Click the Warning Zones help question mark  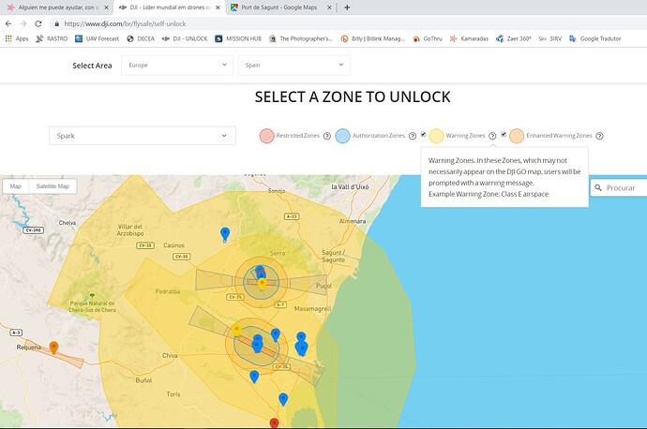click(492, 136)
